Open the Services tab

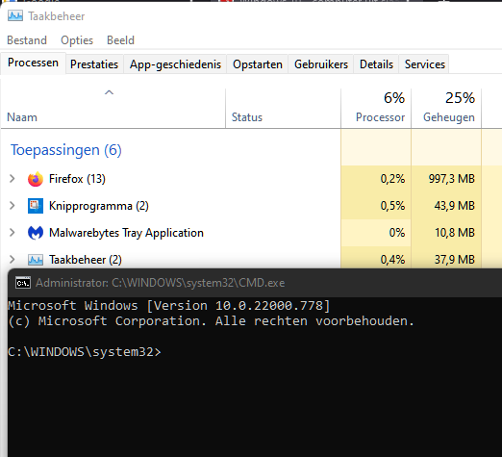click(x=425, y=64)
